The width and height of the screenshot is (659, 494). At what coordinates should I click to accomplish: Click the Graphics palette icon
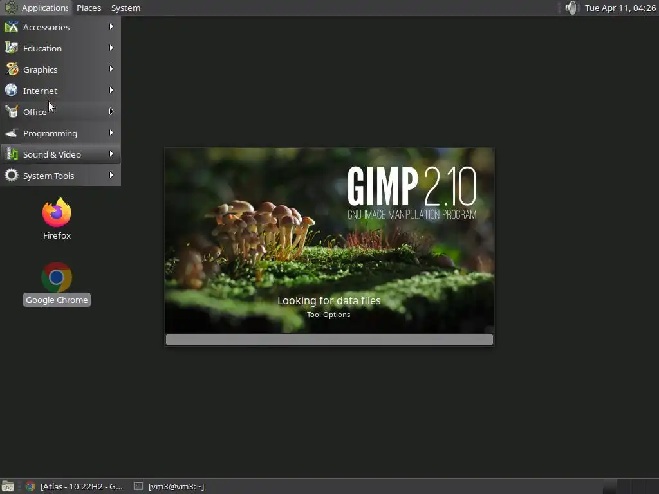12,69
